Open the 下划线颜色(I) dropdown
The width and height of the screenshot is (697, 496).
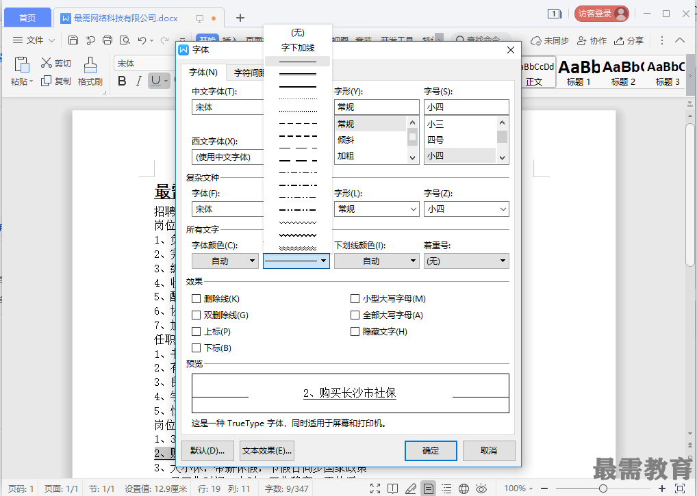(x=377, y=261)
